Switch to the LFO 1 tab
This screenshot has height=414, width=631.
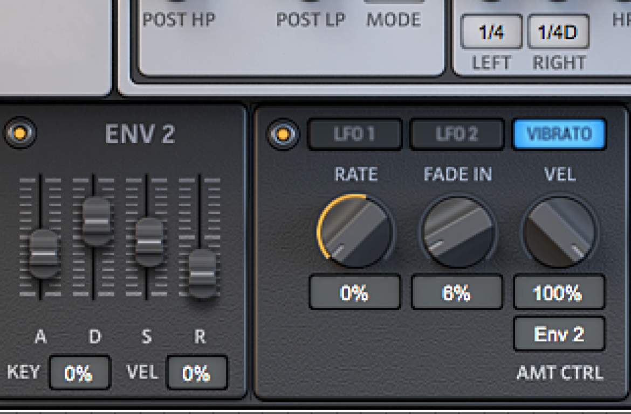(x=355, y=134)
